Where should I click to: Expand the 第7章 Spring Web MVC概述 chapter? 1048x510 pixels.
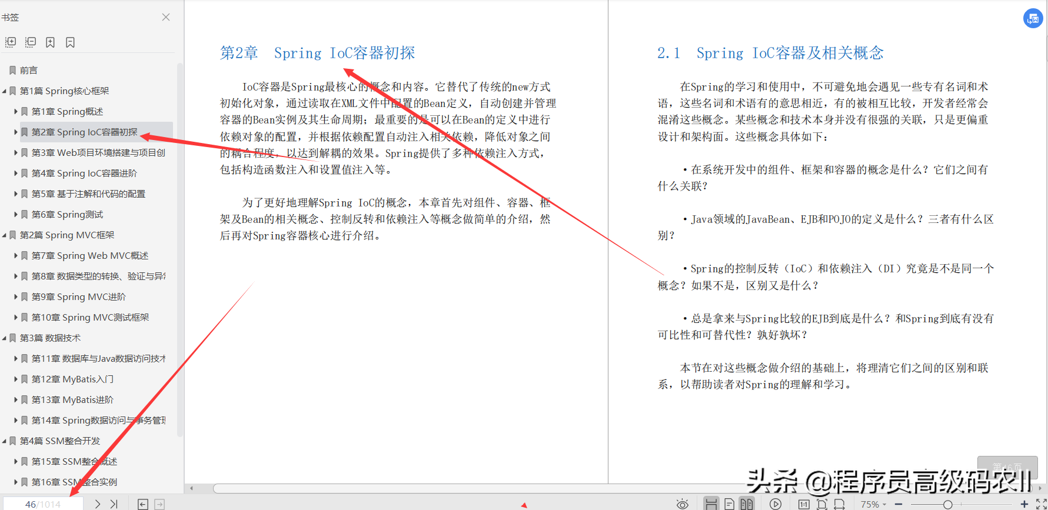pyautogui.click(x=16, y=255)
